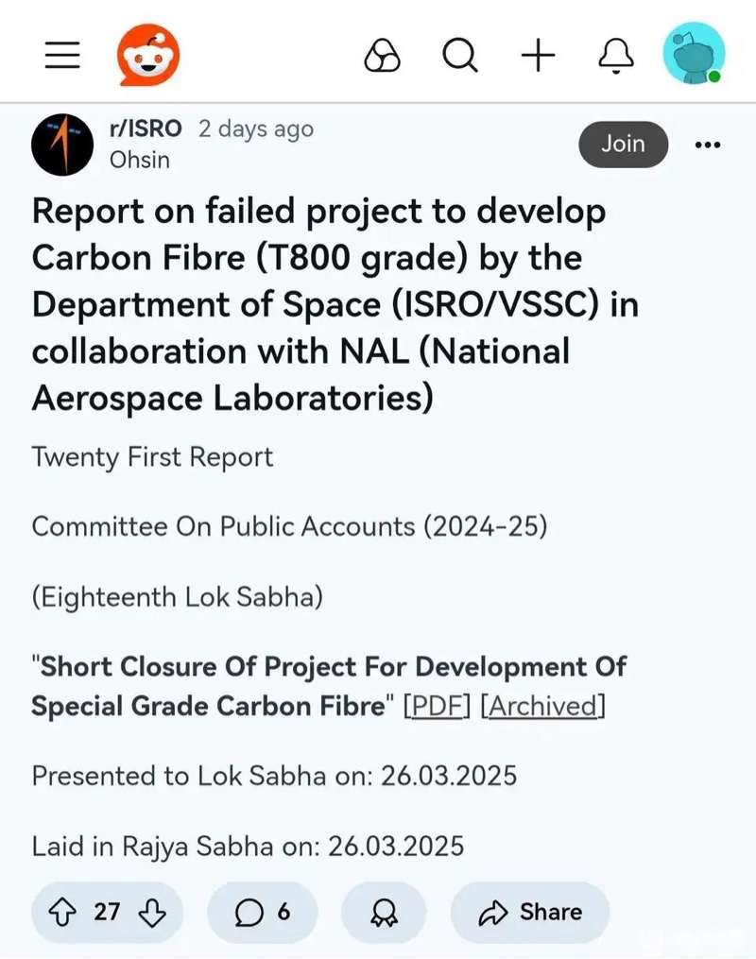Screen dimensions: 756x959
Task: View the profile of user Ohsin
Action: (x=140, y=160)
